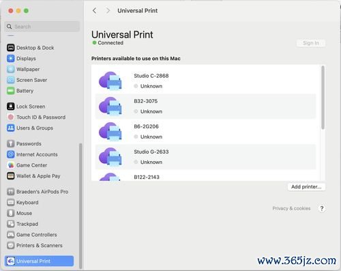Click the Universal Print sidebar icon

point(11,261)
